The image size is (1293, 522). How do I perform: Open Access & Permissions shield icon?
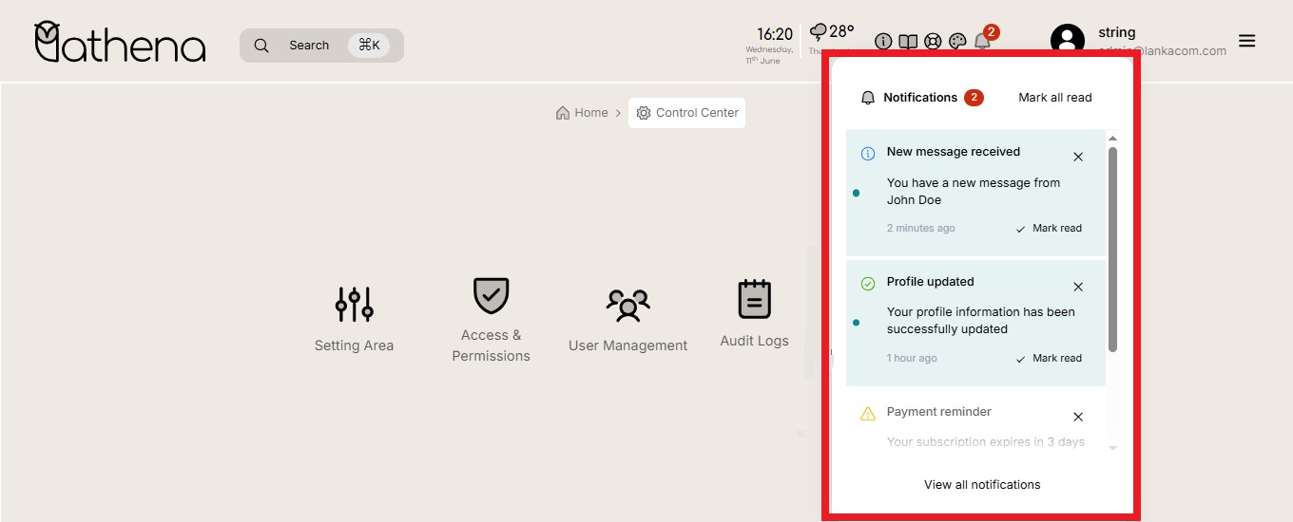[x=491, y=296]
